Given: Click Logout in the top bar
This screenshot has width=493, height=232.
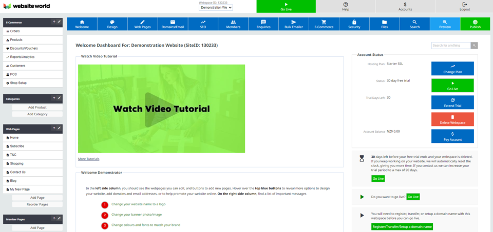Looking at the screenshot, I should (464, 6).
